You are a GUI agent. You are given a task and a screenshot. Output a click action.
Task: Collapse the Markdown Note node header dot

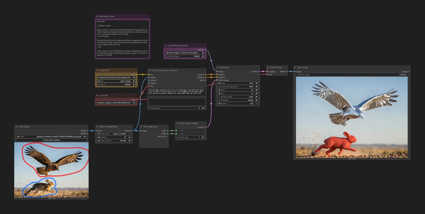97,16
